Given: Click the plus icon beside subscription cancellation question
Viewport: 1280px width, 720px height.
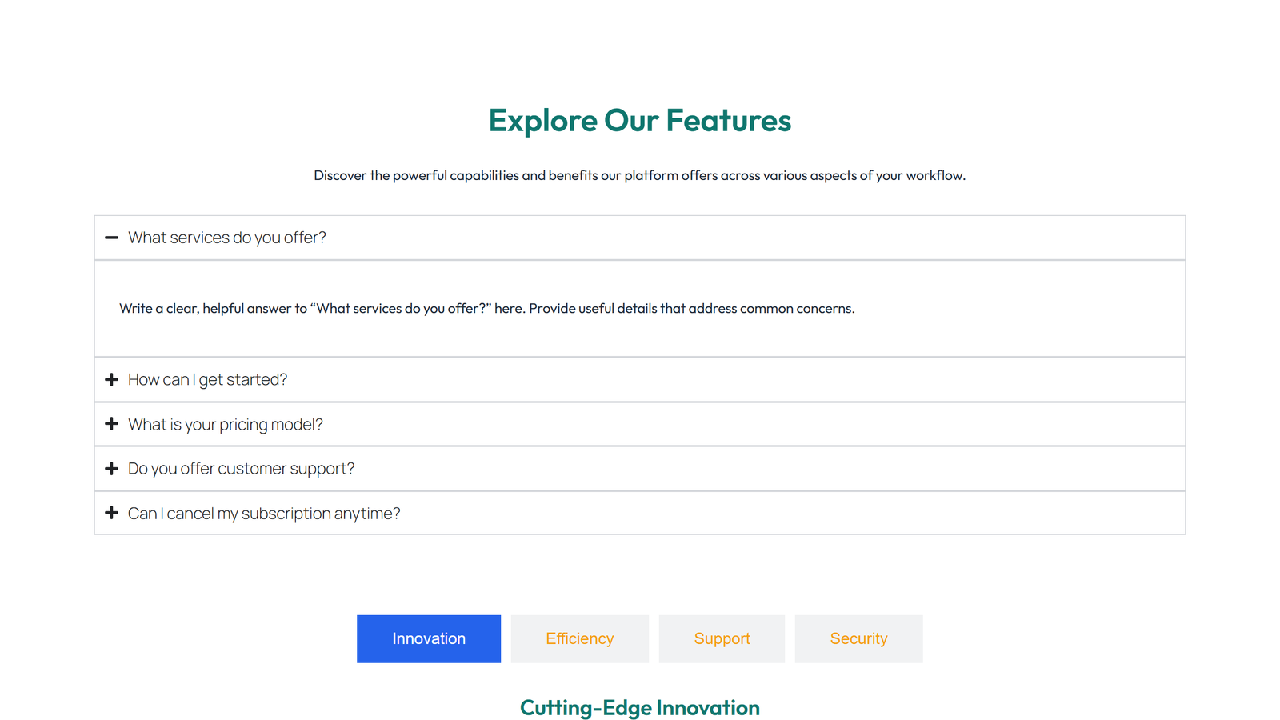Looking at the screenshot, I should 111,513.
